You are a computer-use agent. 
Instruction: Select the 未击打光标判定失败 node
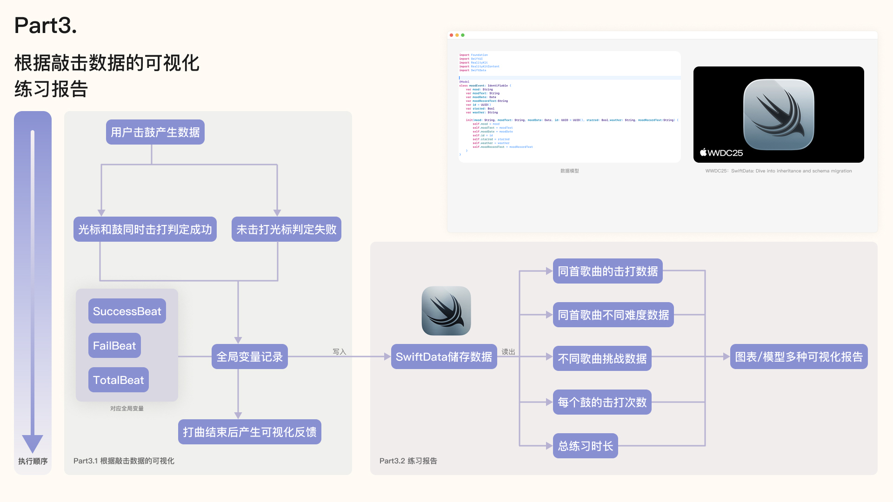286,229
